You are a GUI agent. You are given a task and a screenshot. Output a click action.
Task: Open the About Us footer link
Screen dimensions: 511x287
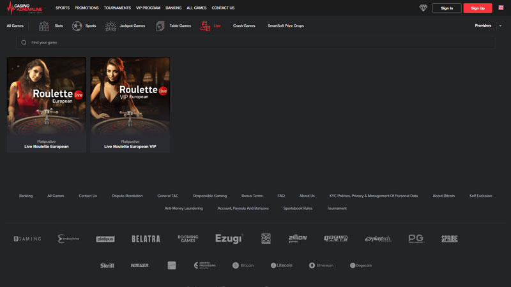[307, 196]
